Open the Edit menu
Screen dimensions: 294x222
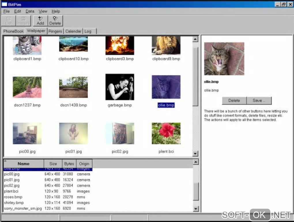[18, 11]
